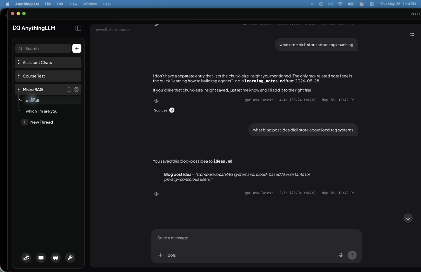Open Edit menu

(60, 4)
